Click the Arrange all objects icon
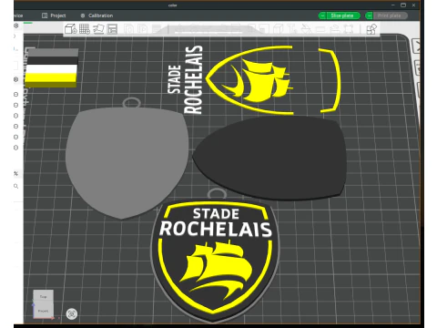 coord(112,29)
